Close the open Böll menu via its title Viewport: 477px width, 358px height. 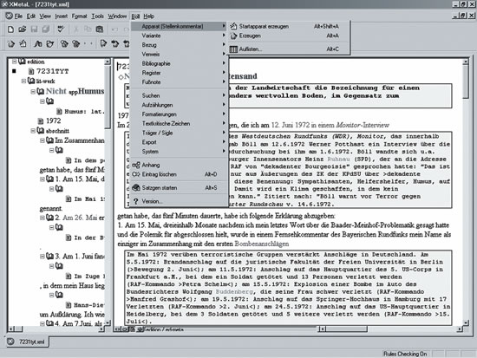coord(135,16)
